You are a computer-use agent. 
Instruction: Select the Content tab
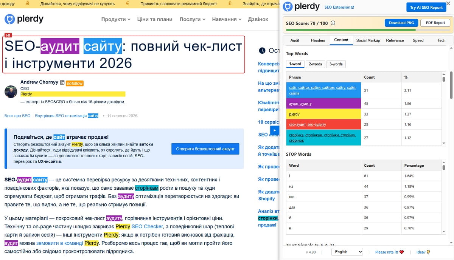point(341,40)
